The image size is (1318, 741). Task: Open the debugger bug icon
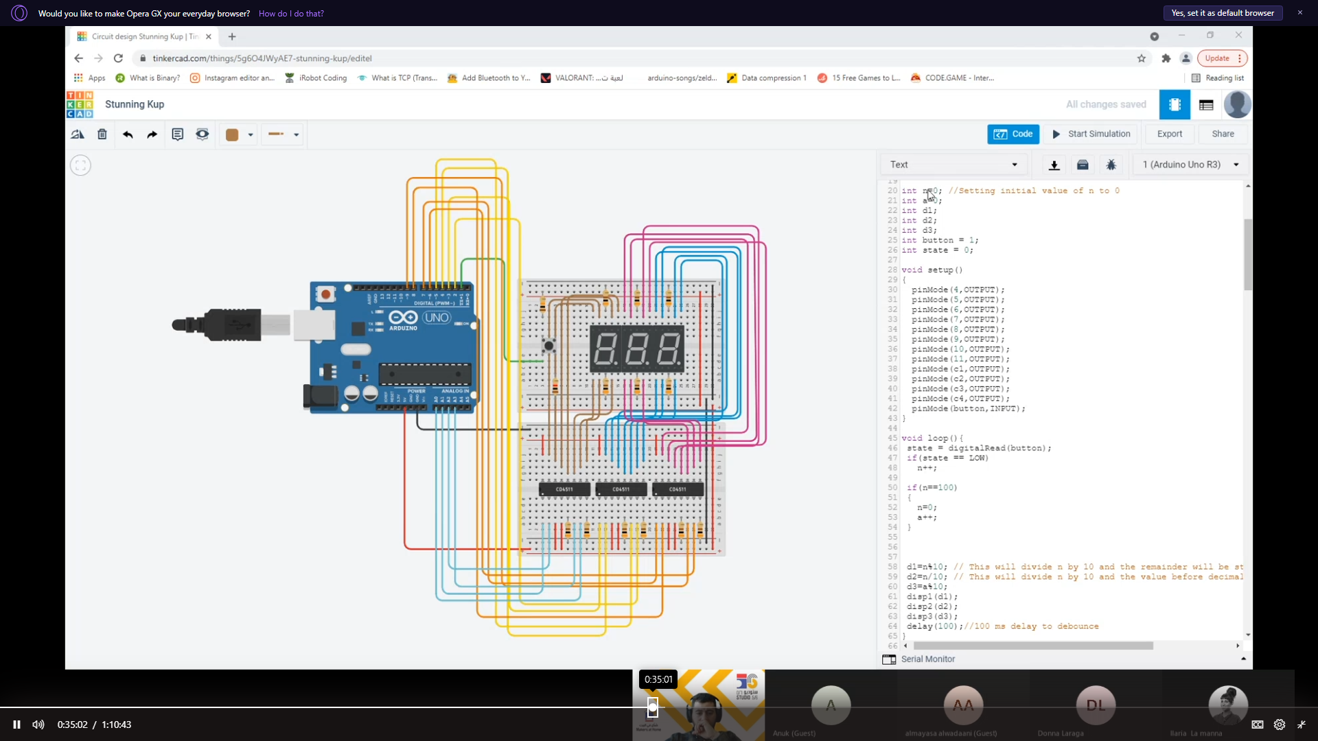point(1111,165)
